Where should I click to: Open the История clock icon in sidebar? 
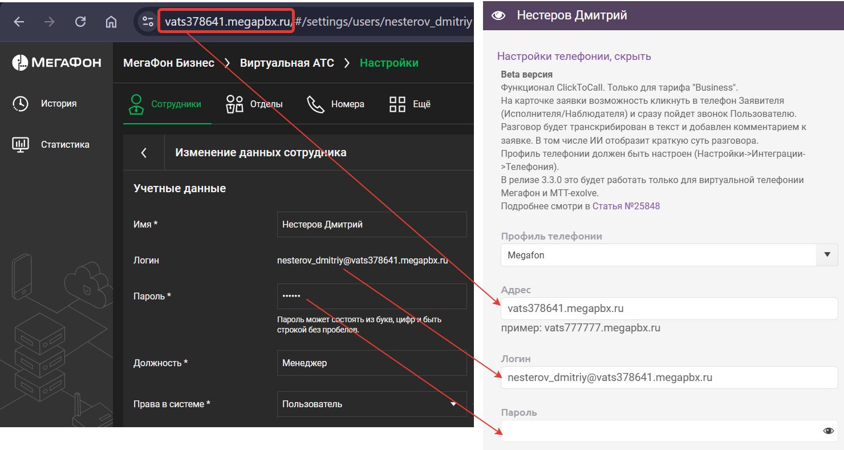[21, 104]
